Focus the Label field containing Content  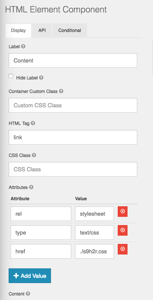(x=73, y=61)
